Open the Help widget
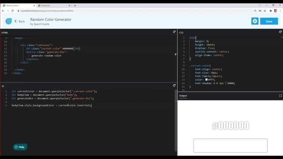Screen dimensions: 283x159 [x=20, y=147]
